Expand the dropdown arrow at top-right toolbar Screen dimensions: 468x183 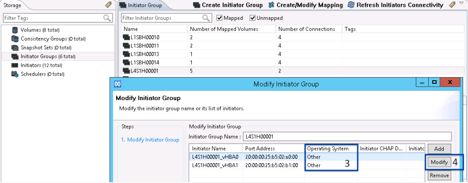coord(462,4)
